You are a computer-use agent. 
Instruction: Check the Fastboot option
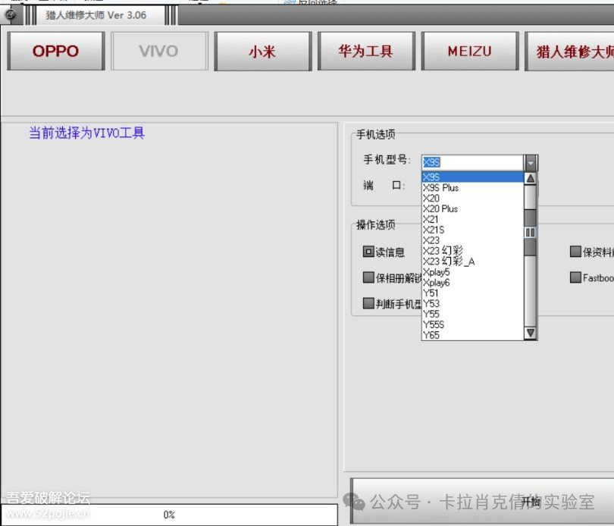(575, 277)
